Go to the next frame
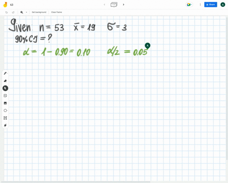This screenshot has width=228, height=183. pyautogui.click(x=123, y=5)
